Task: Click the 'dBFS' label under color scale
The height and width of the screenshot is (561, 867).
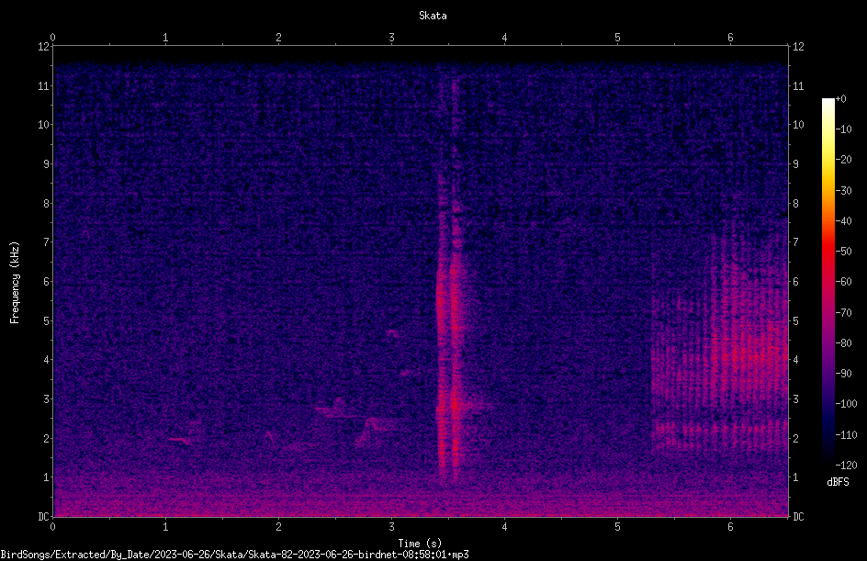Action: click(x=838, y=482)
